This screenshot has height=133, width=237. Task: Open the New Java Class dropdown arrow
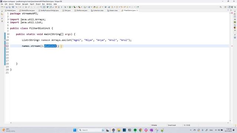tap(91, 7)
